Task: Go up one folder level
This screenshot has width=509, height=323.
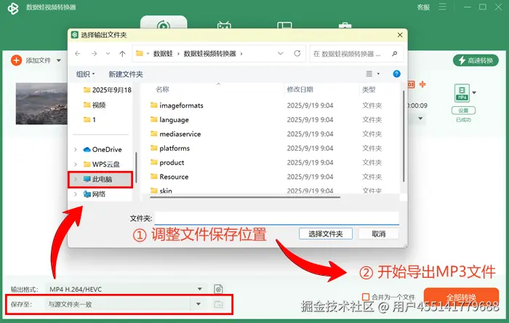Action: (122, 54)
